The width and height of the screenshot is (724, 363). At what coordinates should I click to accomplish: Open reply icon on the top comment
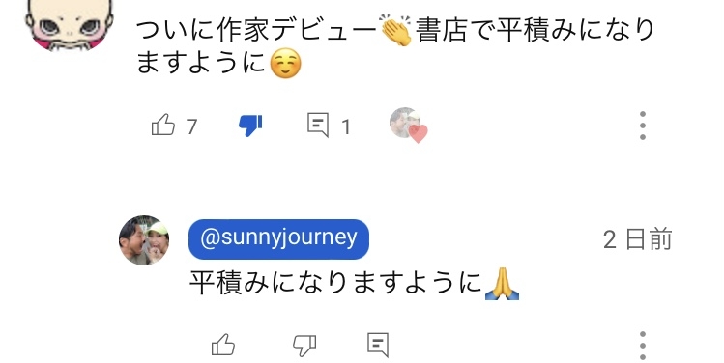318,125
